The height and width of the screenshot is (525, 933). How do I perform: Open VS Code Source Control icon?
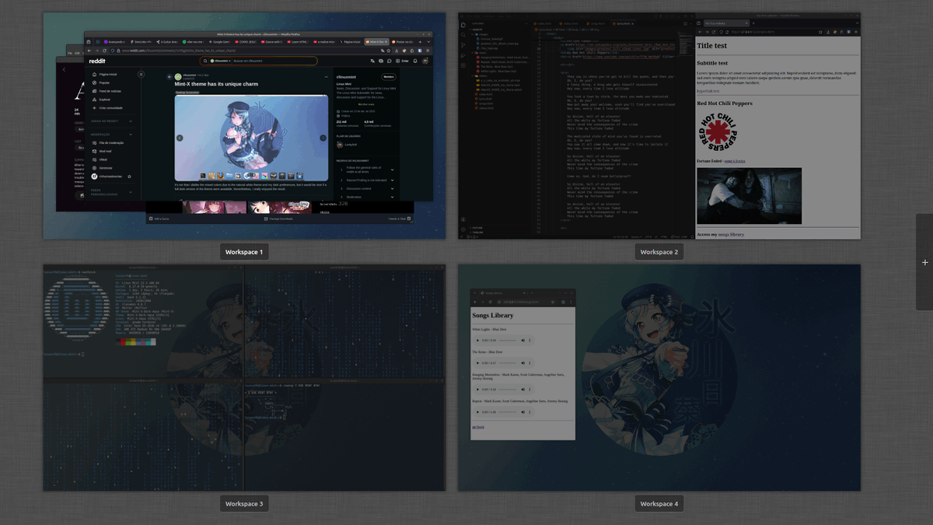coord(463,45)
